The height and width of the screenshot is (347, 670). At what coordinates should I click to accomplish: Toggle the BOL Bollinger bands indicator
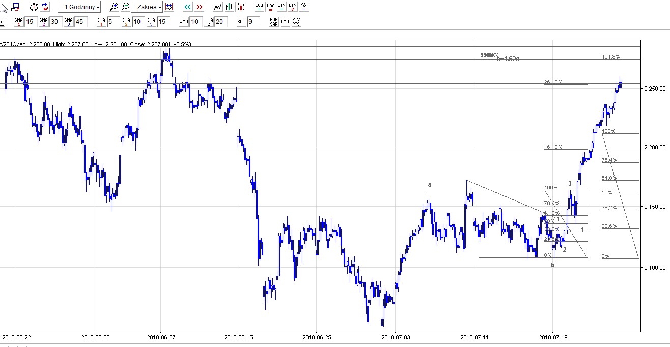[241, 22]
